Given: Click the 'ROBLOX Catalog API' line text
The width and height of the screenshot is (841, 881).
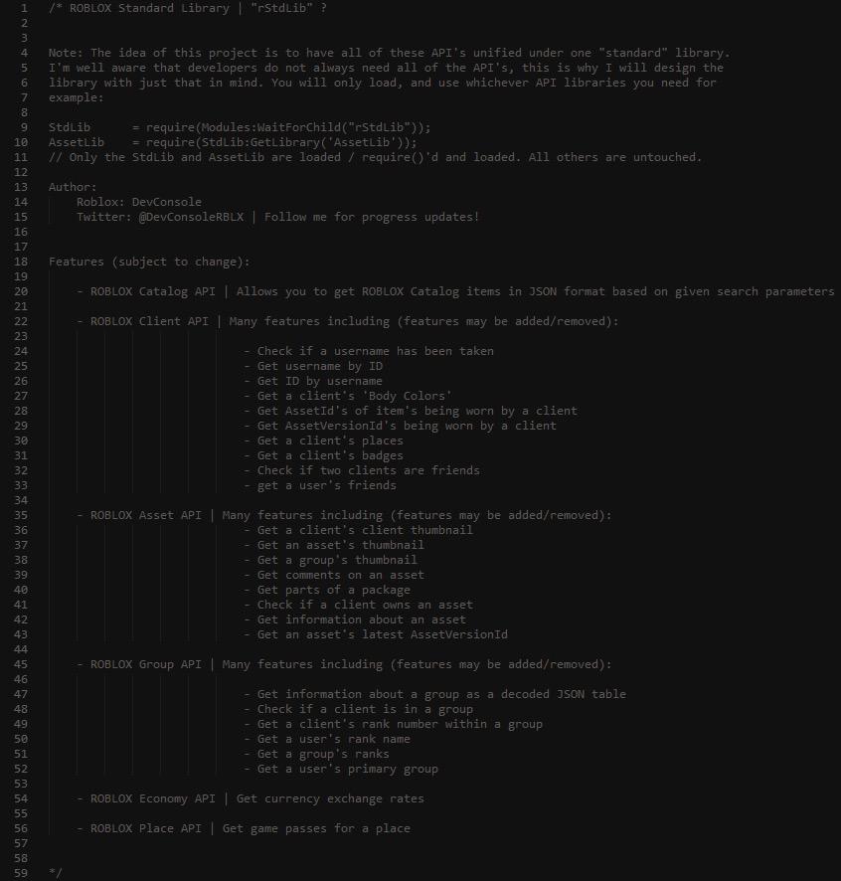Looking at the screenshot, I should 153,291.
